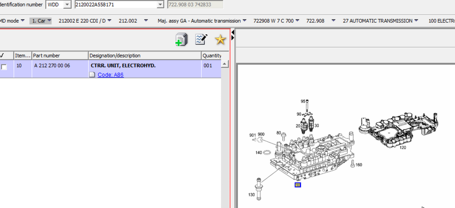455x208 pixels.
Task: Select part callout 130 in the diagram
Action: tap(252, 195)
